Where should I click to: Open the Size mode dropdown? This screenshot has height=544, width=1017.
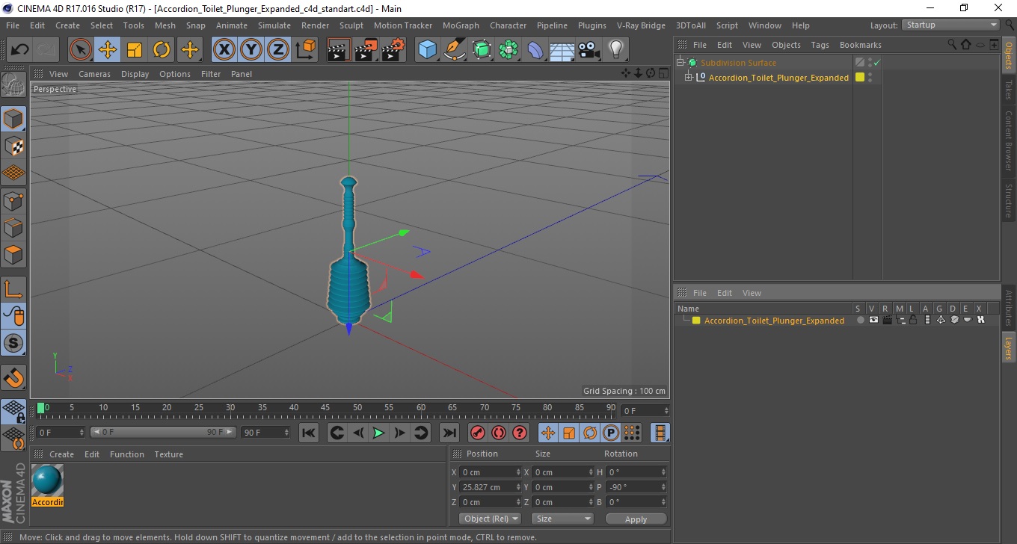coord(562,519)
